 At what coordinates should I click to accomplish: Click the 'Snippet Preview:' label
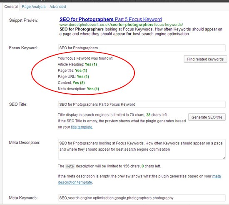click(24, 20)
